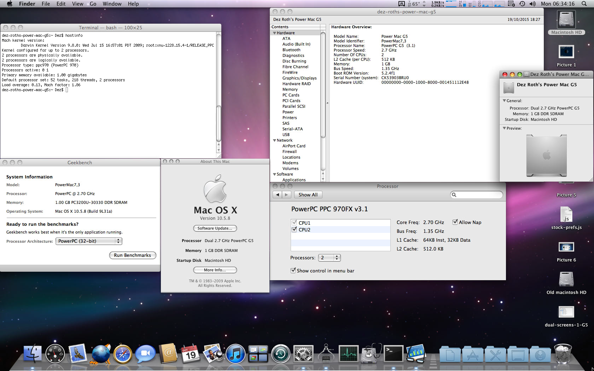
Task: Open iTunes from the dock
Action: pyautogui.click(x=235, y=354)
